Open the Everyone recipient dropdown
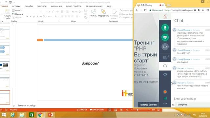210x118 pixels. point(193,105)
